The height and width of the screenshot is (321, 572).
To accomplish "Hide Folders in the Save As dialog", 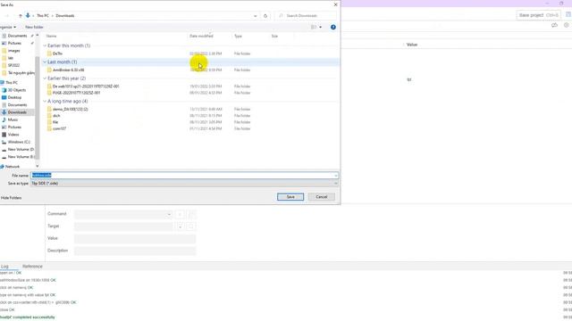I will coord(11,198).
